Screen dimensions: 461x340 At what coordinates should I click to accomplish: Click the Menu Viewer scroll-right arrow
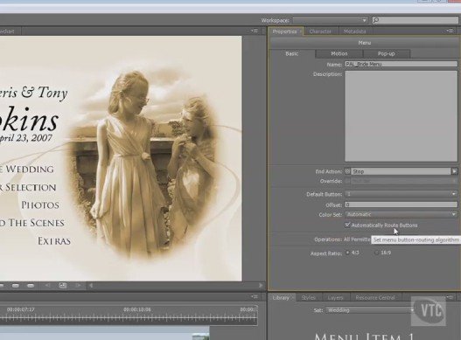[261, 285]
